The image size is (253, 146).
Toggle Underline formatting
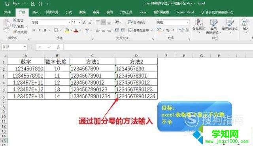click(45, 30)
